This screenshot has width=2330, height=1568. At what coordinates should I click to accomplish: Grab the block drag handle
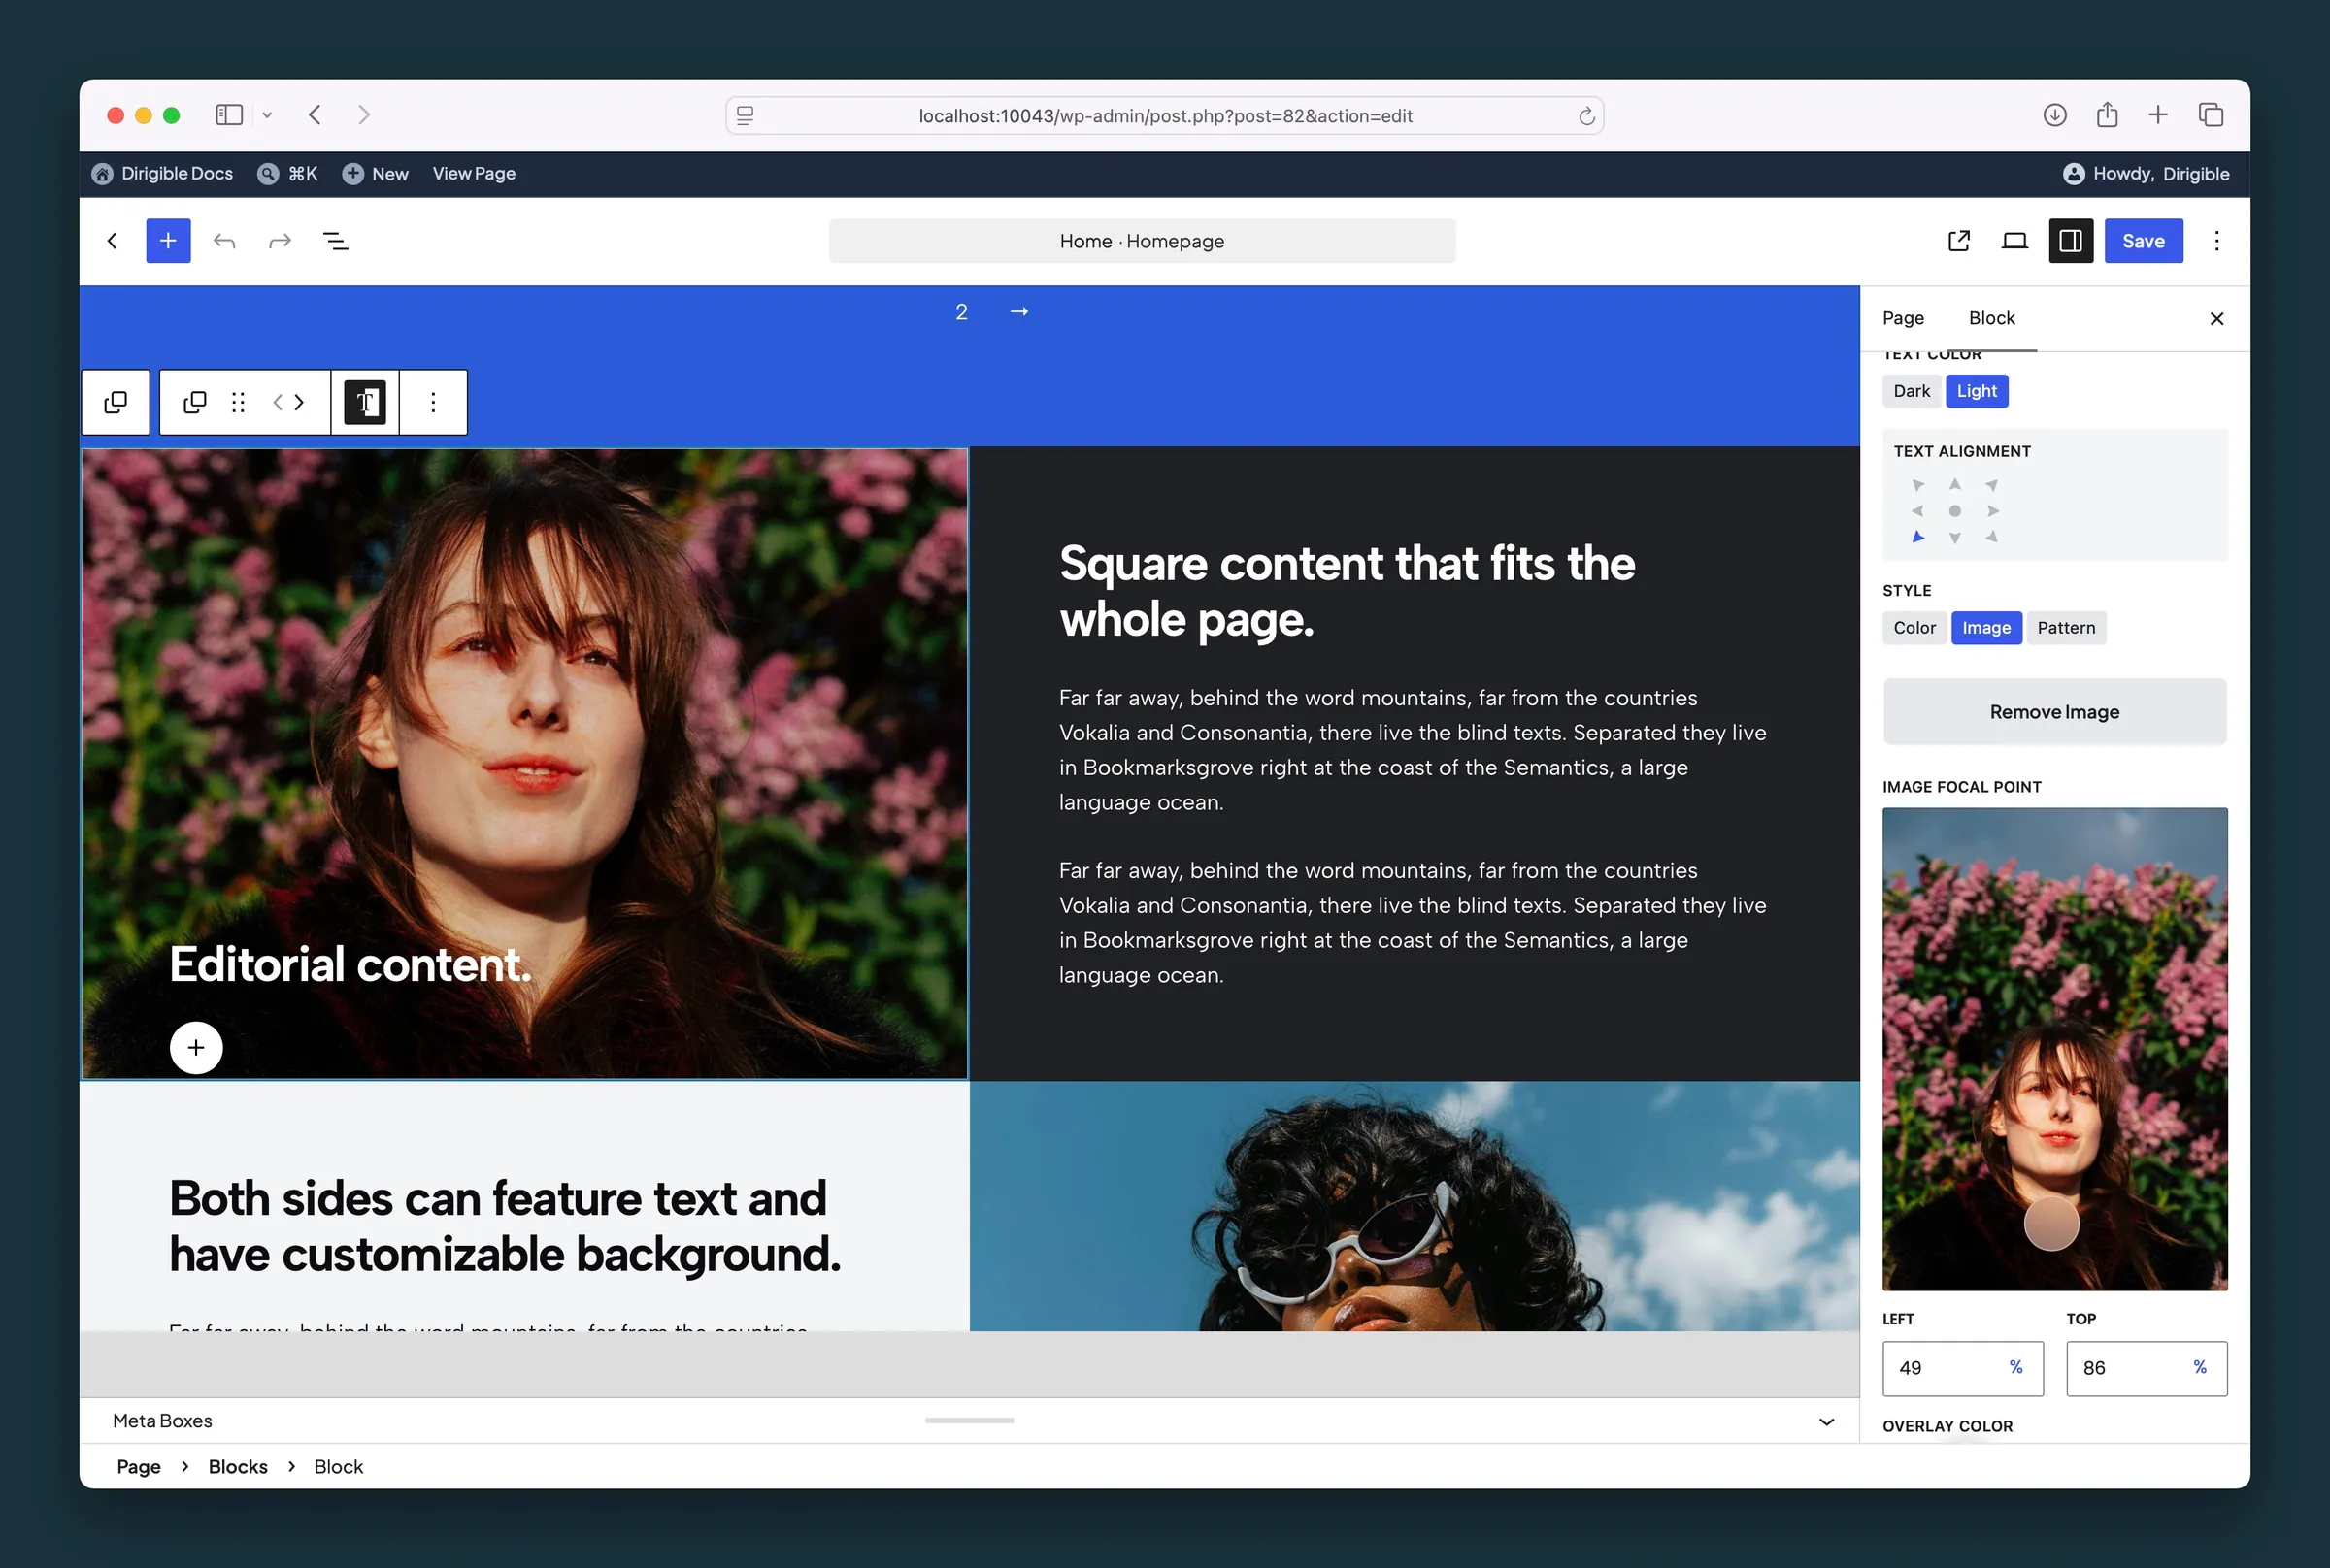pyautogui.click(x=238, y=402)
